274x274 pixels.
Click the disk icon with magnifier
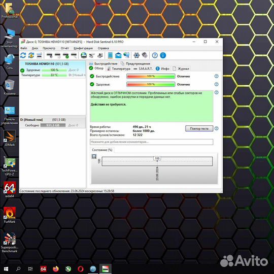tap(74, 56)
